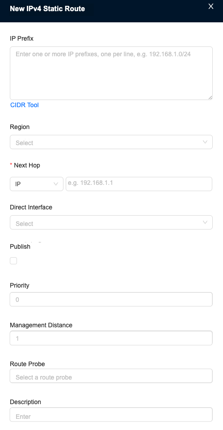Focus the Next Hop IP address field
The image size is (223, 430).
(139, 184)
